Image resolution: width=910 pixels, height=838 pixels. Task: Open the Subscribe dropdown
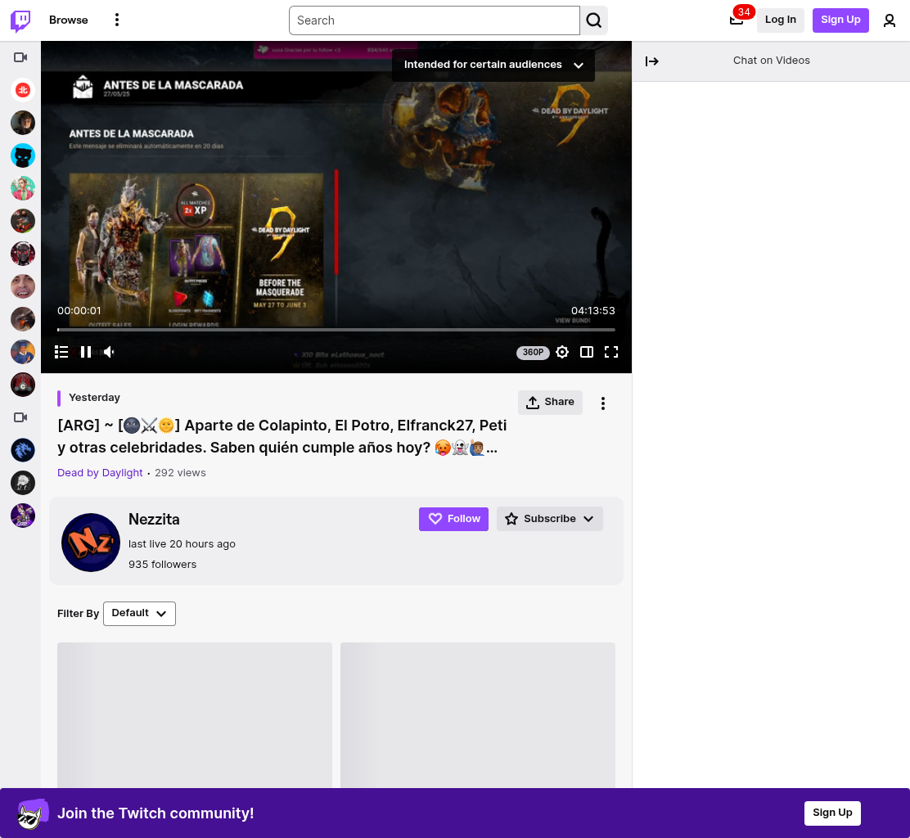[x=550, y=519]
